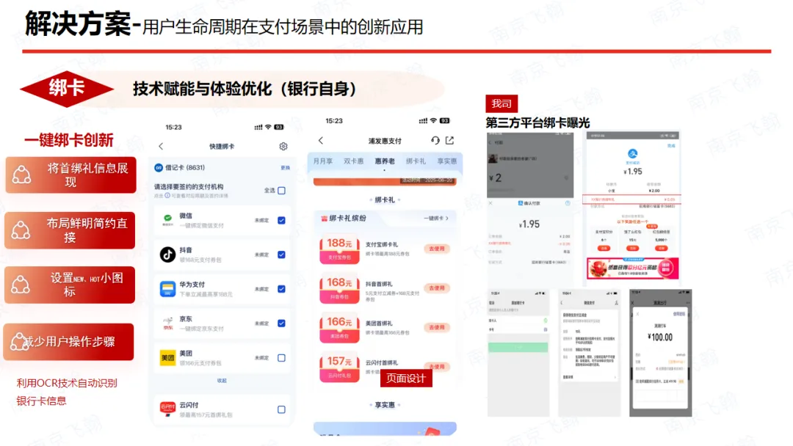Open the 绑卡礼 tab
The height and width of the screenshot is (446, 793).
[416, 161]
